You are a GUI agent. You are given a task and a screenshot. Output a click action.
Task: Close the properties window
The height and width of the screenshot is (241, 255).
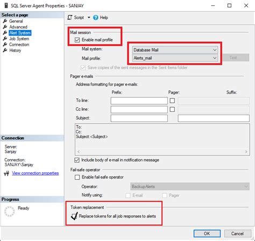point(246,5)
